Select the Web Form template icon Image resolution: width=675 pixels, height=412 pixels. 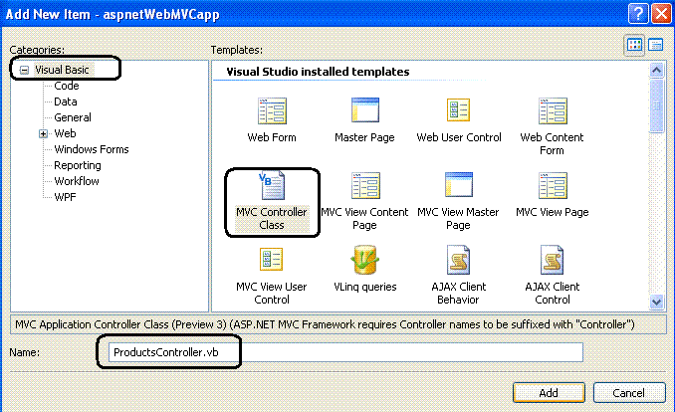[x=272, y=110]
